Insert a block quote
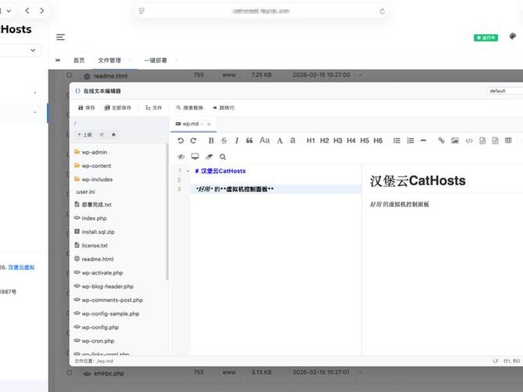 [249, 140]
